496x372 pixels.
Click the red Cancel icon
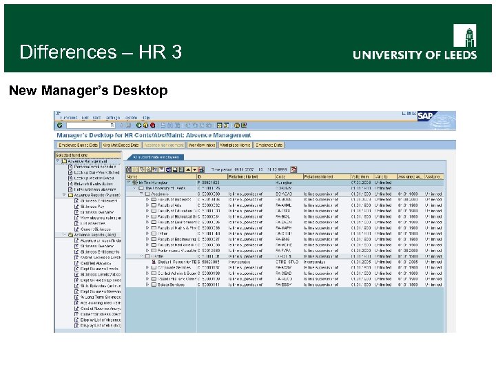tap(152, 125)
